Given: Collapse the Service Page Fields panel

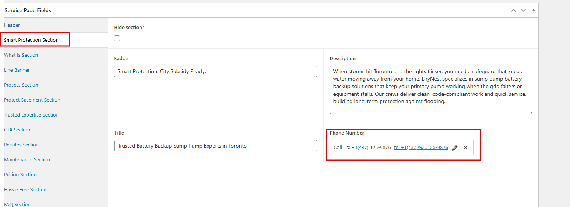Looking at the screenshot, I should point(533,10).
